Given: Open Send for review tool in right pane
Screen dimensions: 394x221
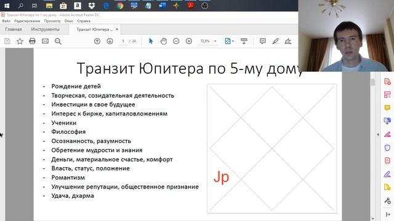Looking at the screenshot, I should 387,121.
